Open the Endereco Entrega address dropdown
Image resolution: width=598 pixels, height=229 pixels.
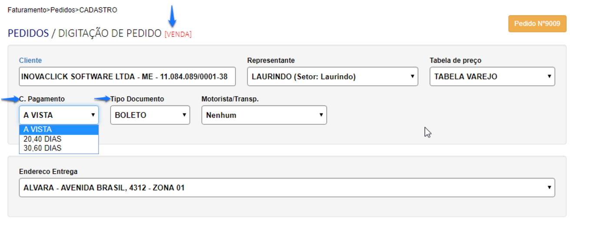click(287, 188)
